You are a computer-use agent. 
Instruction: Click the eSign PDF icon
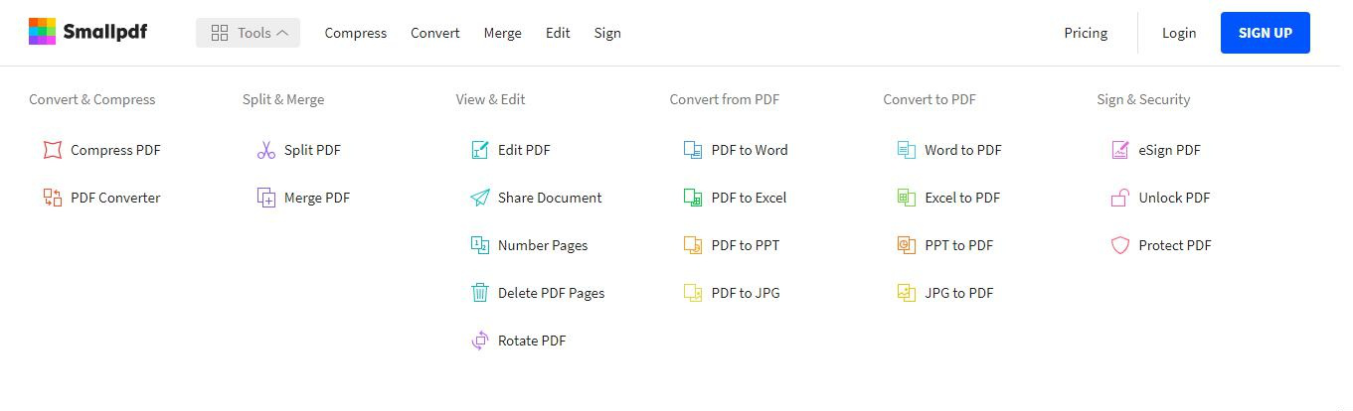coord(1120,150)
